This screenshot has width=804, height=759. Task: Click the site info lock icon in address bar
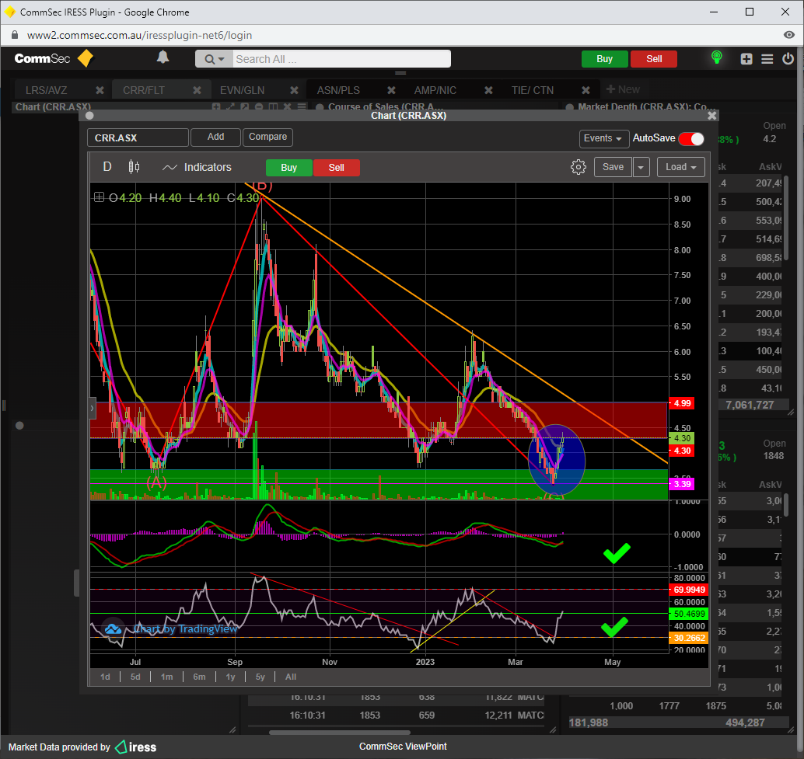pyautogui.click(x=14, y=35)
